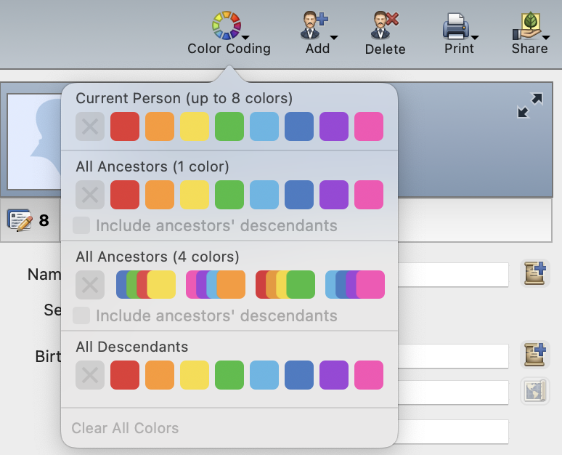
Task: Expand the Print dropdown arrow
Action: pyautogui.click(x=475, y=37)
